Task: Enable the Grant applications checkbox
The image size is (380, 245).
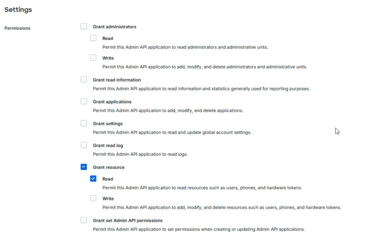Action: point(84,102)
